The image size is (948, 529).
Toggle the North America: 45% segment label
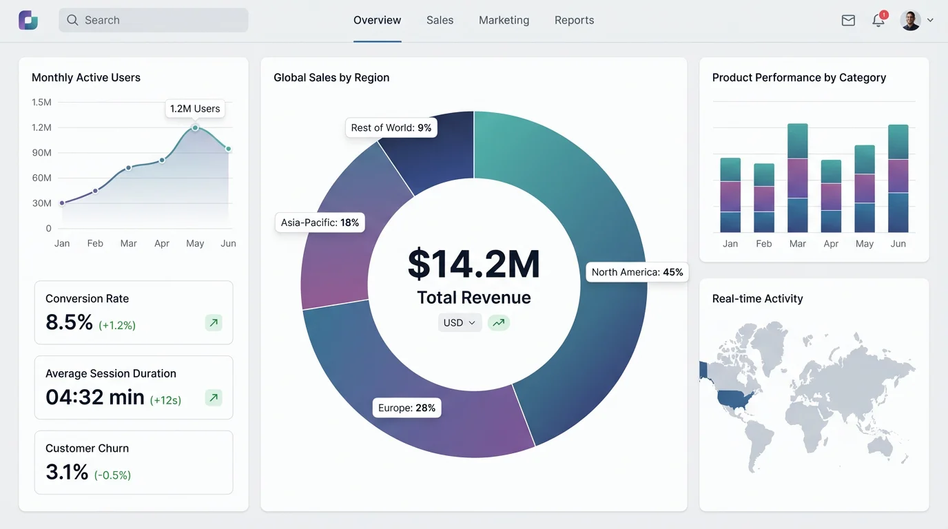click(637, 272)
